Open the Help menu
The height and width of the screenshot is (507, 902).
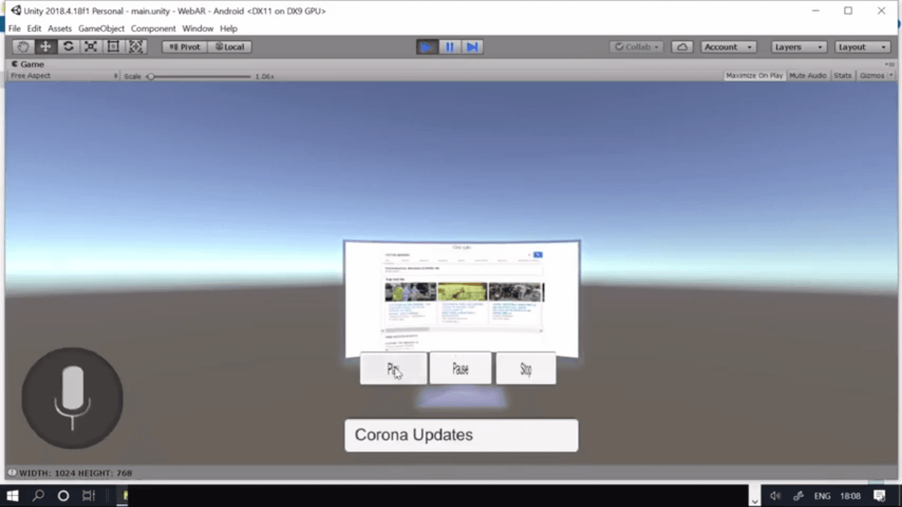click(x=229, y=28)
